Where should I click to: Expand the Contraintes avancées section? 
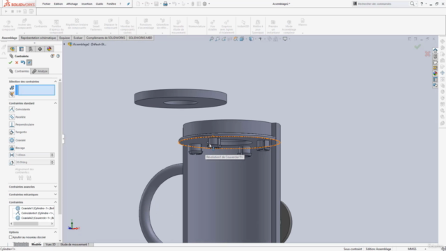pos(56,187)
